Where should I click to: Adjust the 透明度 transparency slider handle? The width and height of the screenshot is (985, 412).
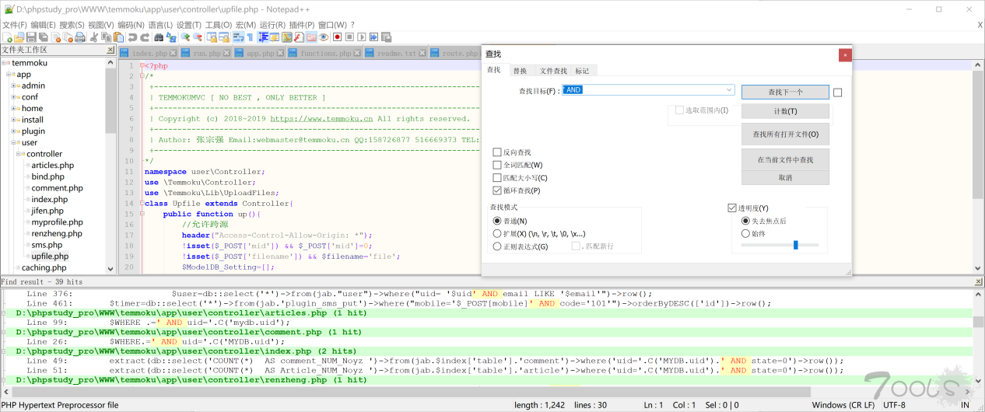pos(795,245)
